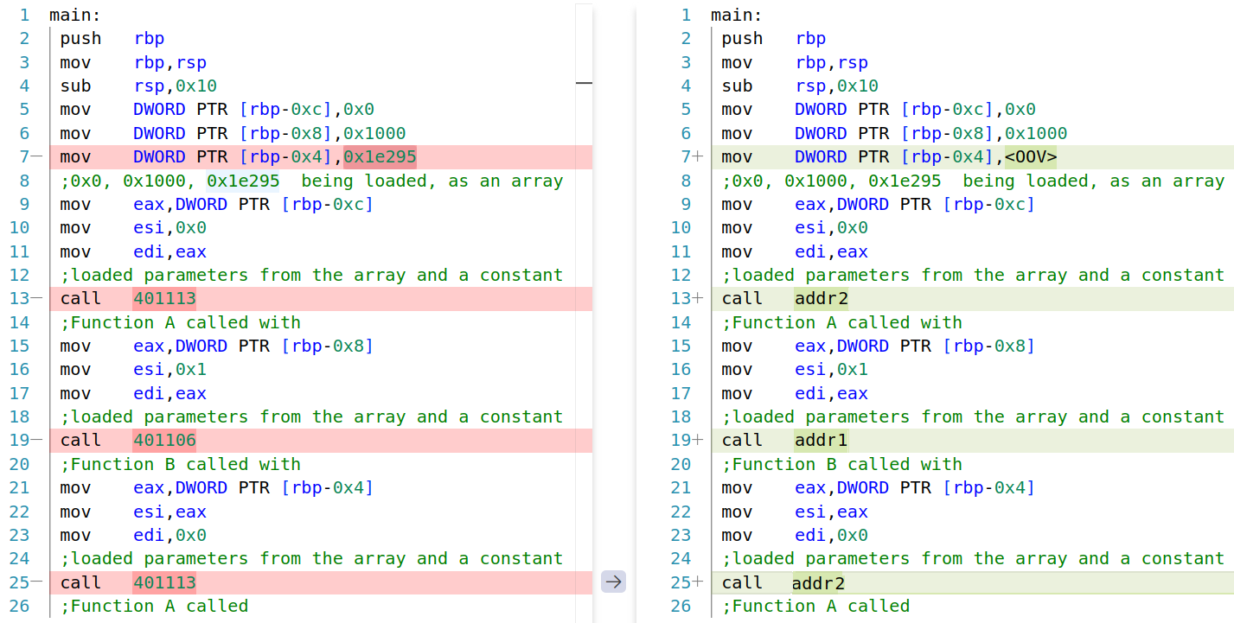This screenshot has width=1234, height=623.
Task: Click the minus marker beside left line 7
Action: point(36,157)
